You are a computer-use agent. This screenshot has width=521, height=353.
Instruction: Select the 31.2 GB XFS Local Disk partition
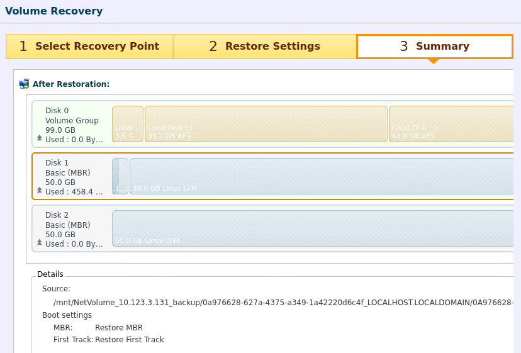click(x=266, y=124)
